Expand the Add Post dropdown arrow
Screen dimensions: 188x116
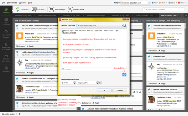pyautogui.click(x=45, y=9)
